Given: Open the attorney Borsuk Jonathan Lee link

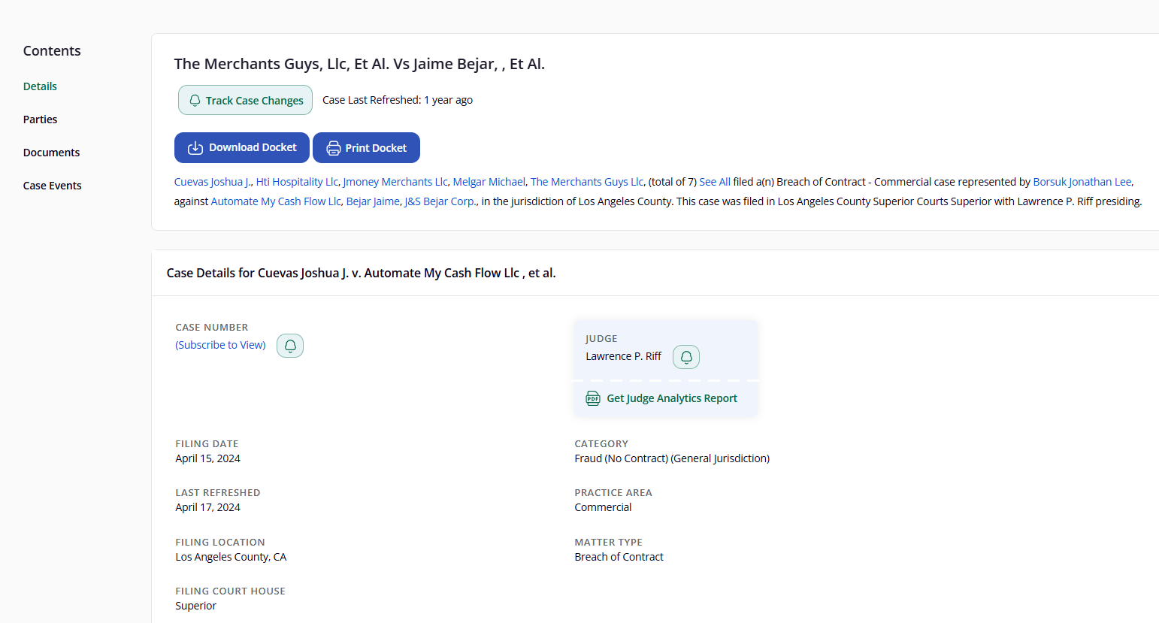Looking at the screenshot, I should (1082, 182).
